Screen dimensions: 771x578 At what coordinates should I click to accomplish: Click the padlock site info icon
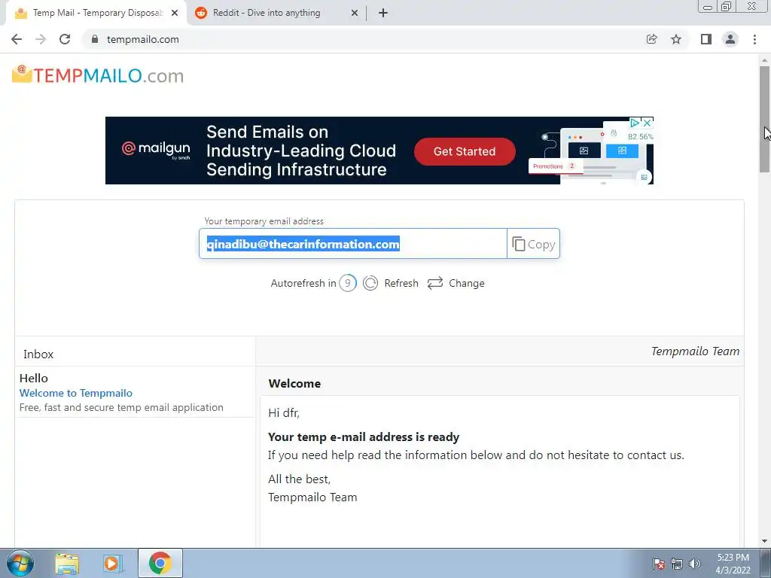pos(95,39)
